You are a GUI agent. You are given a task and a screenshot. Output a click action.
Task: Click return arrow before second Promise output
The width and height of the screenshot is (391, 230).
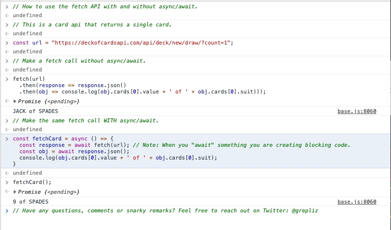tap(7, 191)
